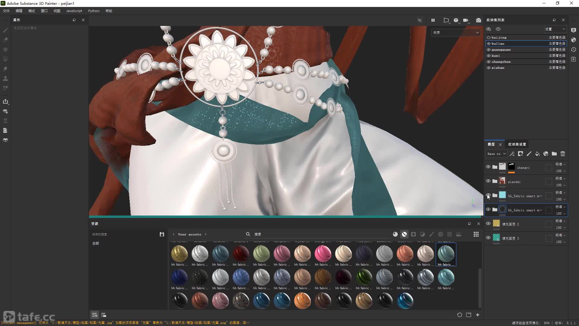Screen dimensions: 579x326
Task: Click the cyan fill swatch of hh_fabric layer
Action: pyautogui.click(x=502, y=195)
